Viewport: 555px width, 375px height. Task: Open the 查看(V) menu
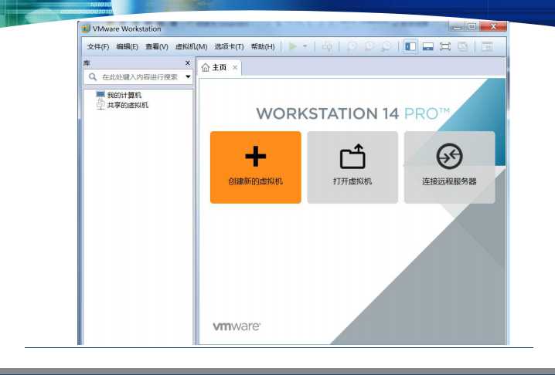pyautogui.click(x=157, y=46)
